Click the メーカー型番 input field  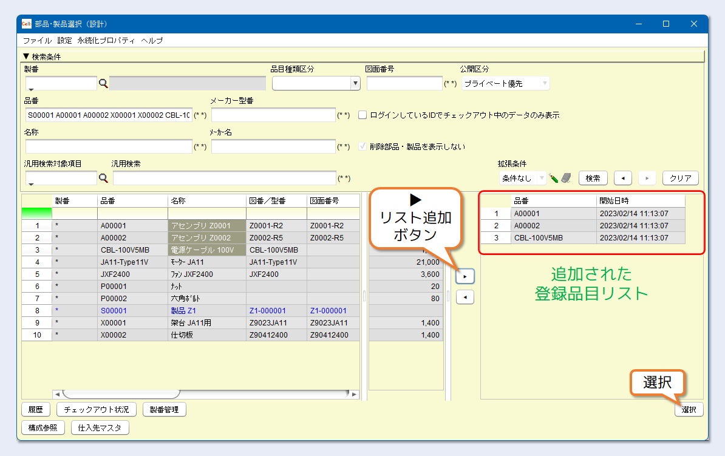(273, 115)
